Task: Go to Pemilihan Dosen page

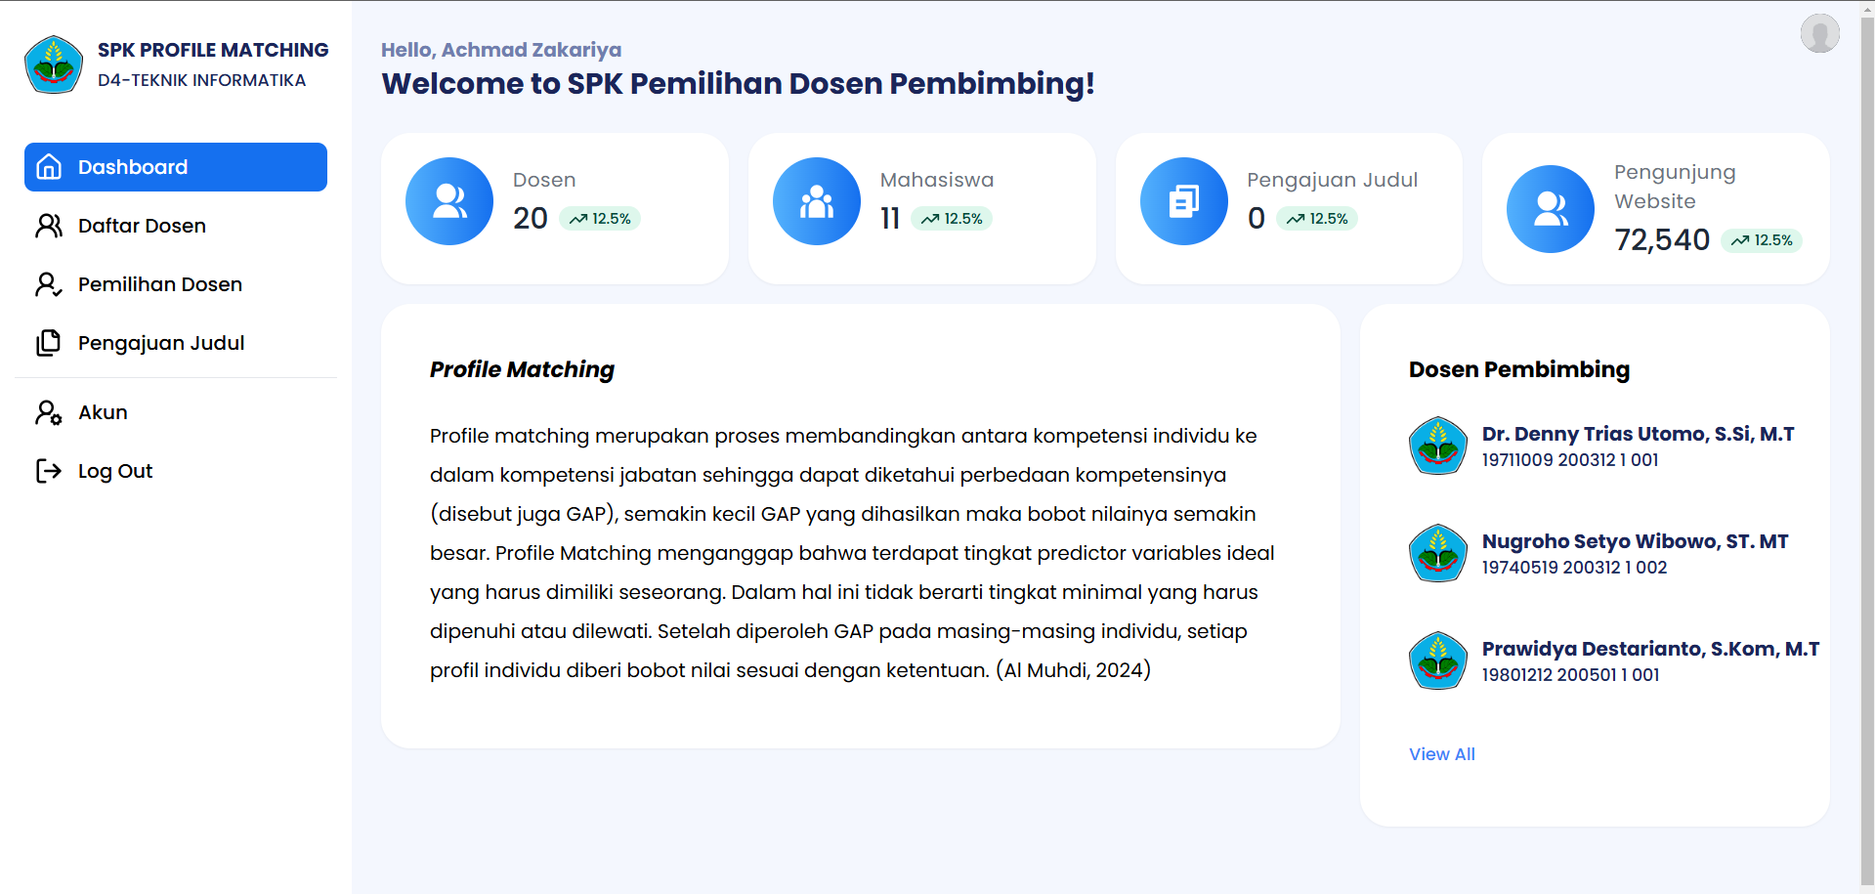Action: click(176, 284)
